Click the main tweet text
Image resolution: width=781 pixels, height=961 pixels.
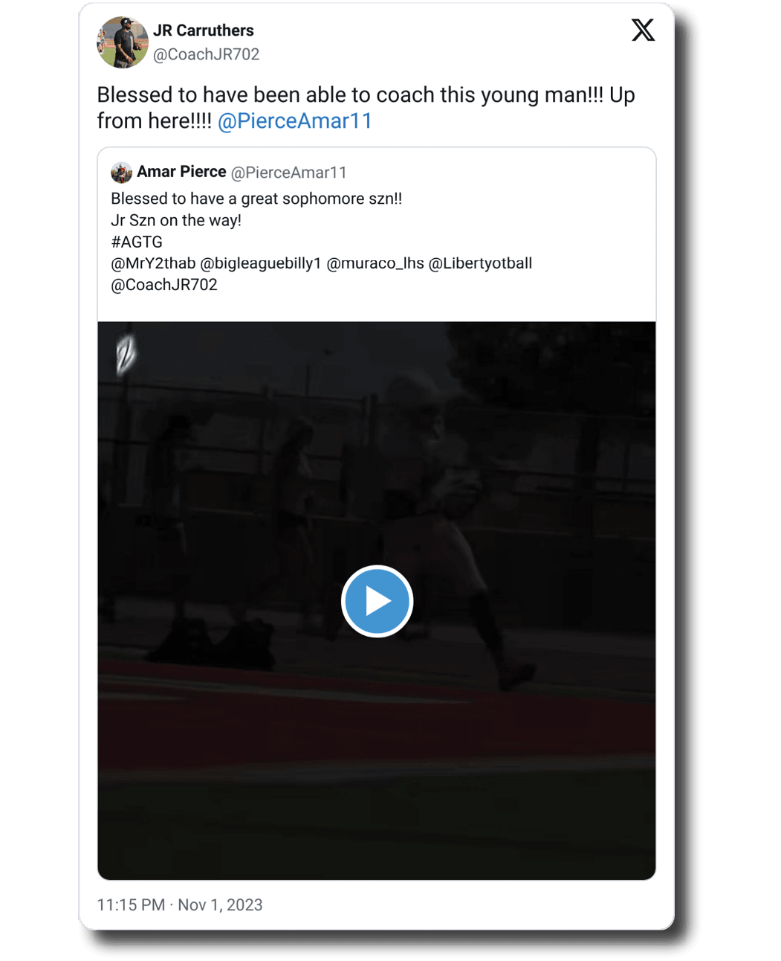pos(366,108)
